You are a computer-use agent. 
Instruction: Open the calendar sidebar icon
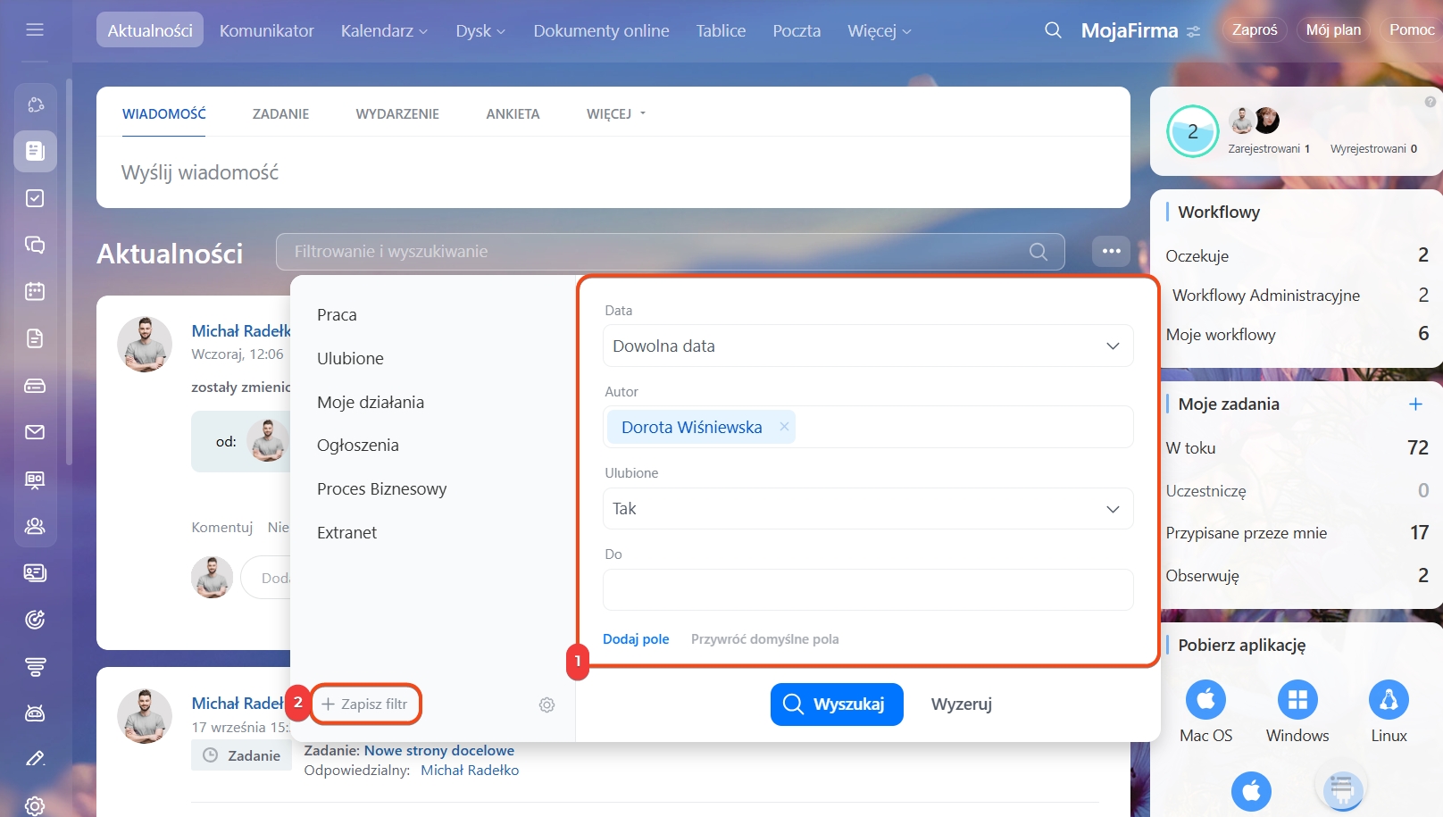tap(35, 291)
